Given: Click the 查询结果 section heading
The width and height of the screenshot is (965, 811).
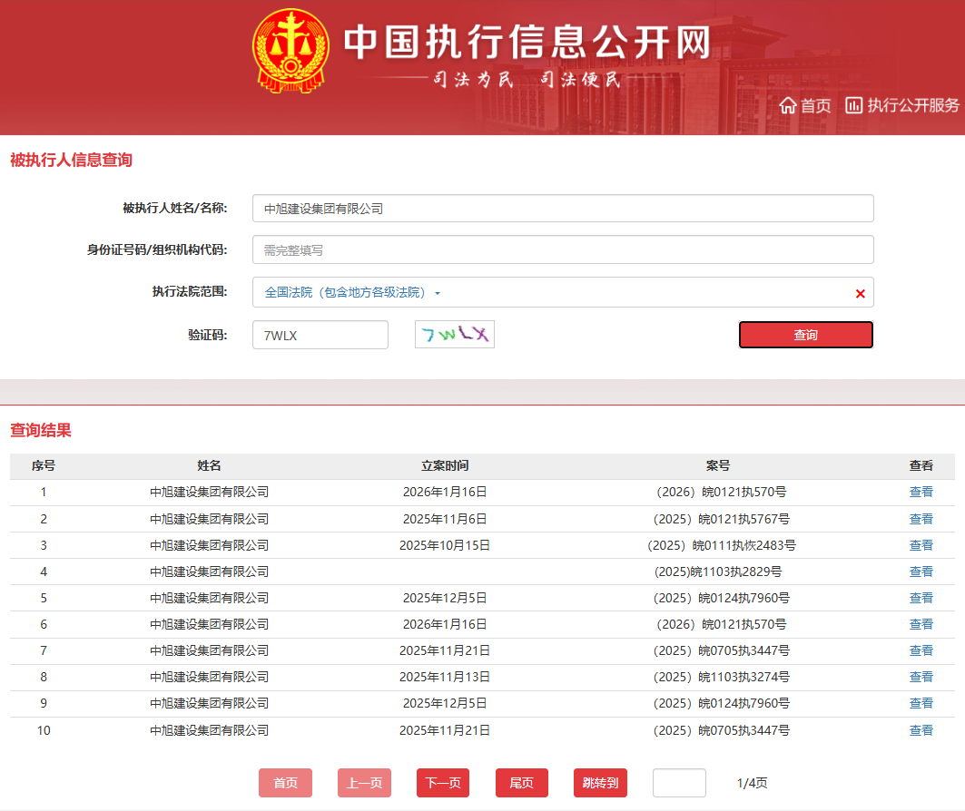Looking at the screenshot, I should [x=41, y=430].
